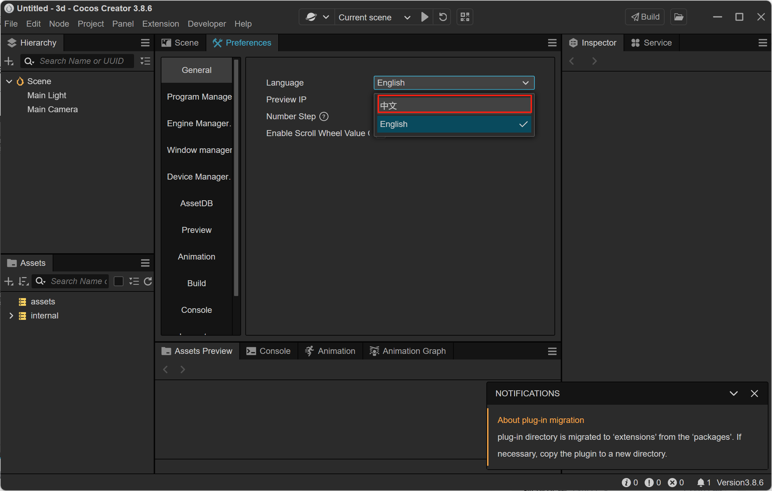Open the AssetDB preferences section
This screenshot has height=491, width=772.
tap(197, 203)
